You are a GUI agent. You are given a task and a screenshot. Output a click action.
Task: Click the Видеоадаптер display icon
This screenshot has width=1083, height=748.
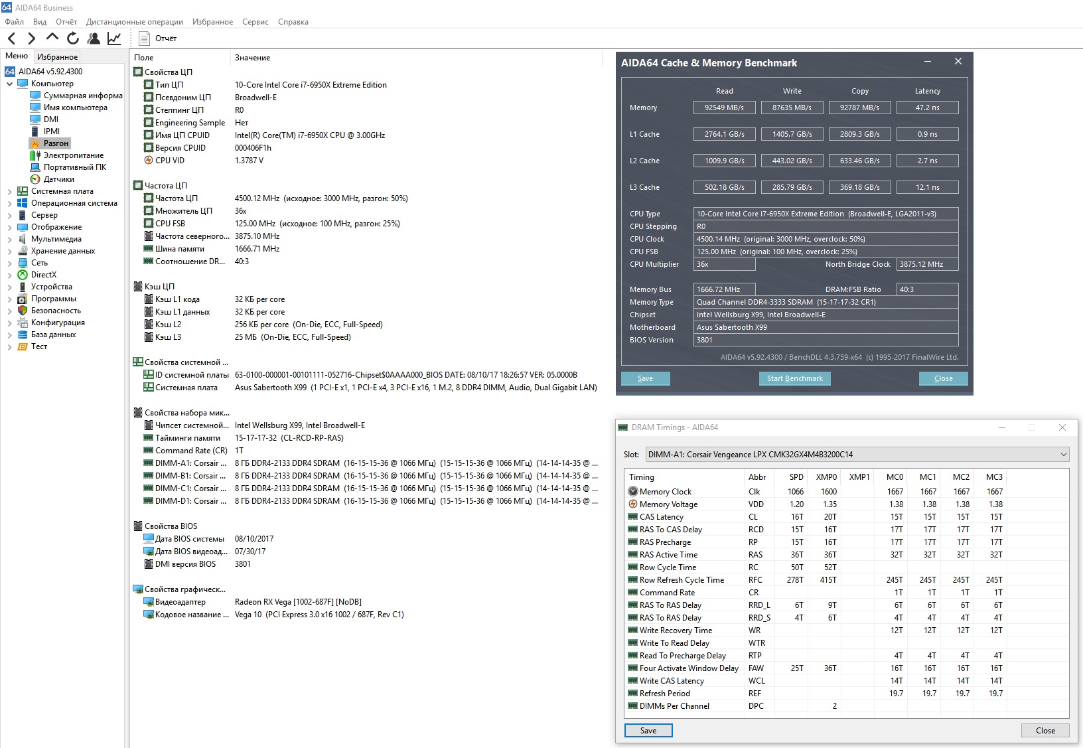[149, 602]
